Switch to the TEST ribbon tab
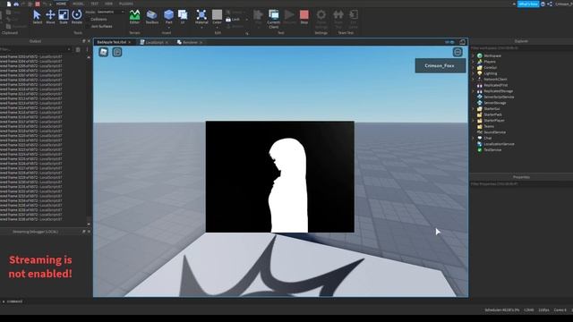This screenshot has width=573, height=322. tap(94, 4)
